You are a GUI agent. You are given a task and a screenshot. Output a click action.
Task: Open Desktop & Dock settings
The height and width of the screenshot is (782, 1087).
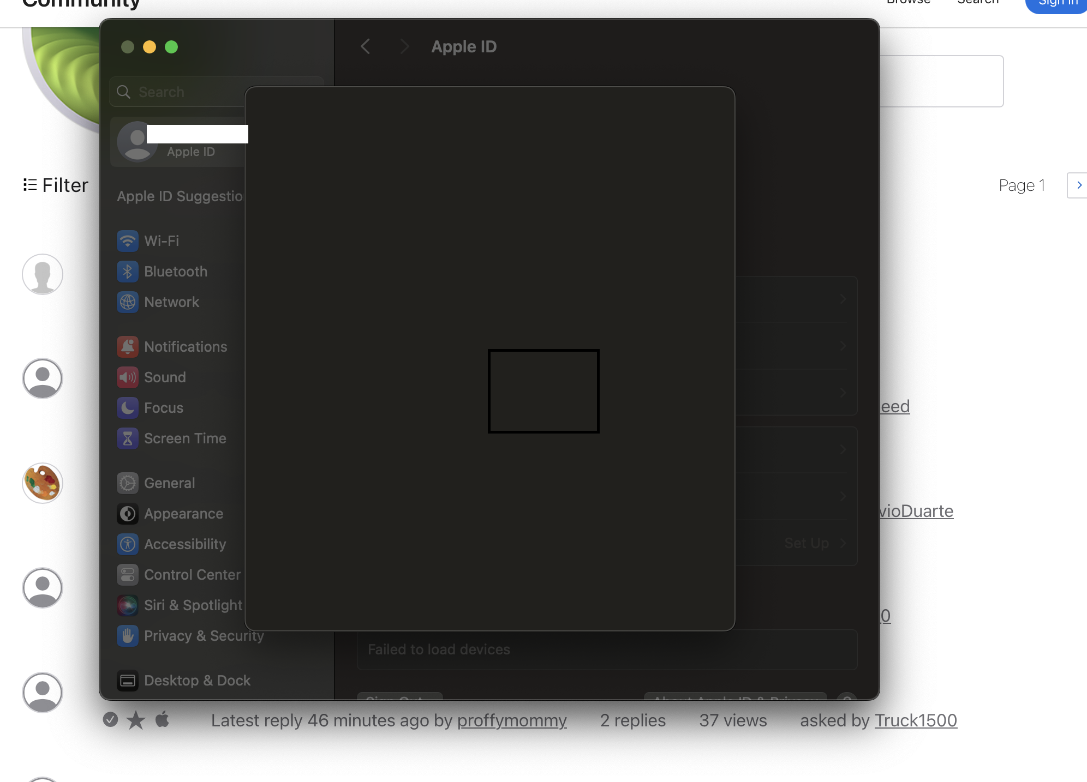[184, 680]
